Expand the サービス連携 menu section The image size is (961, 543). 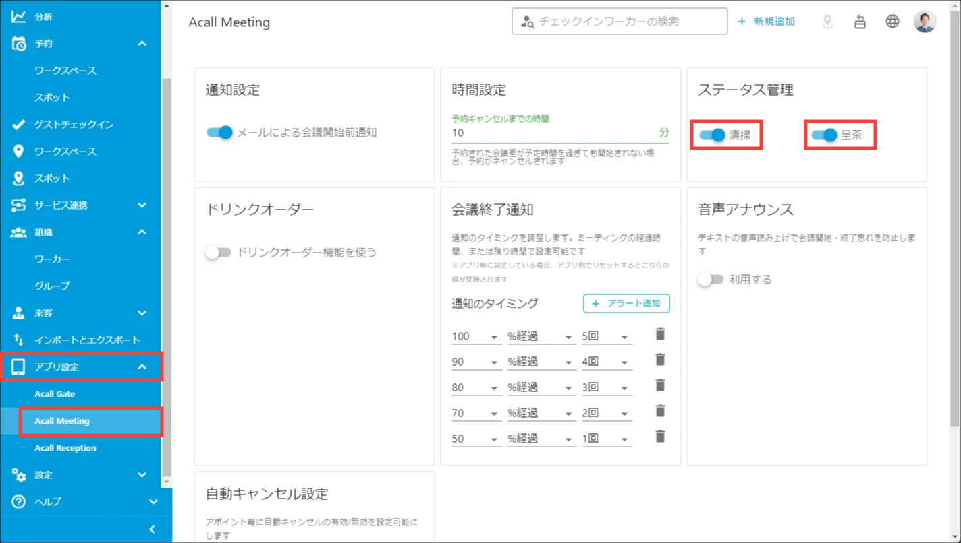[x=142, y=205]
